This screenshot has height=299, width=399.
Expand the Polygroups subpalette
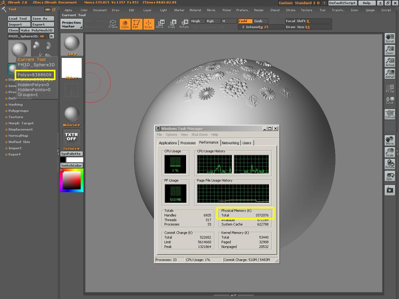pos(18,111)
